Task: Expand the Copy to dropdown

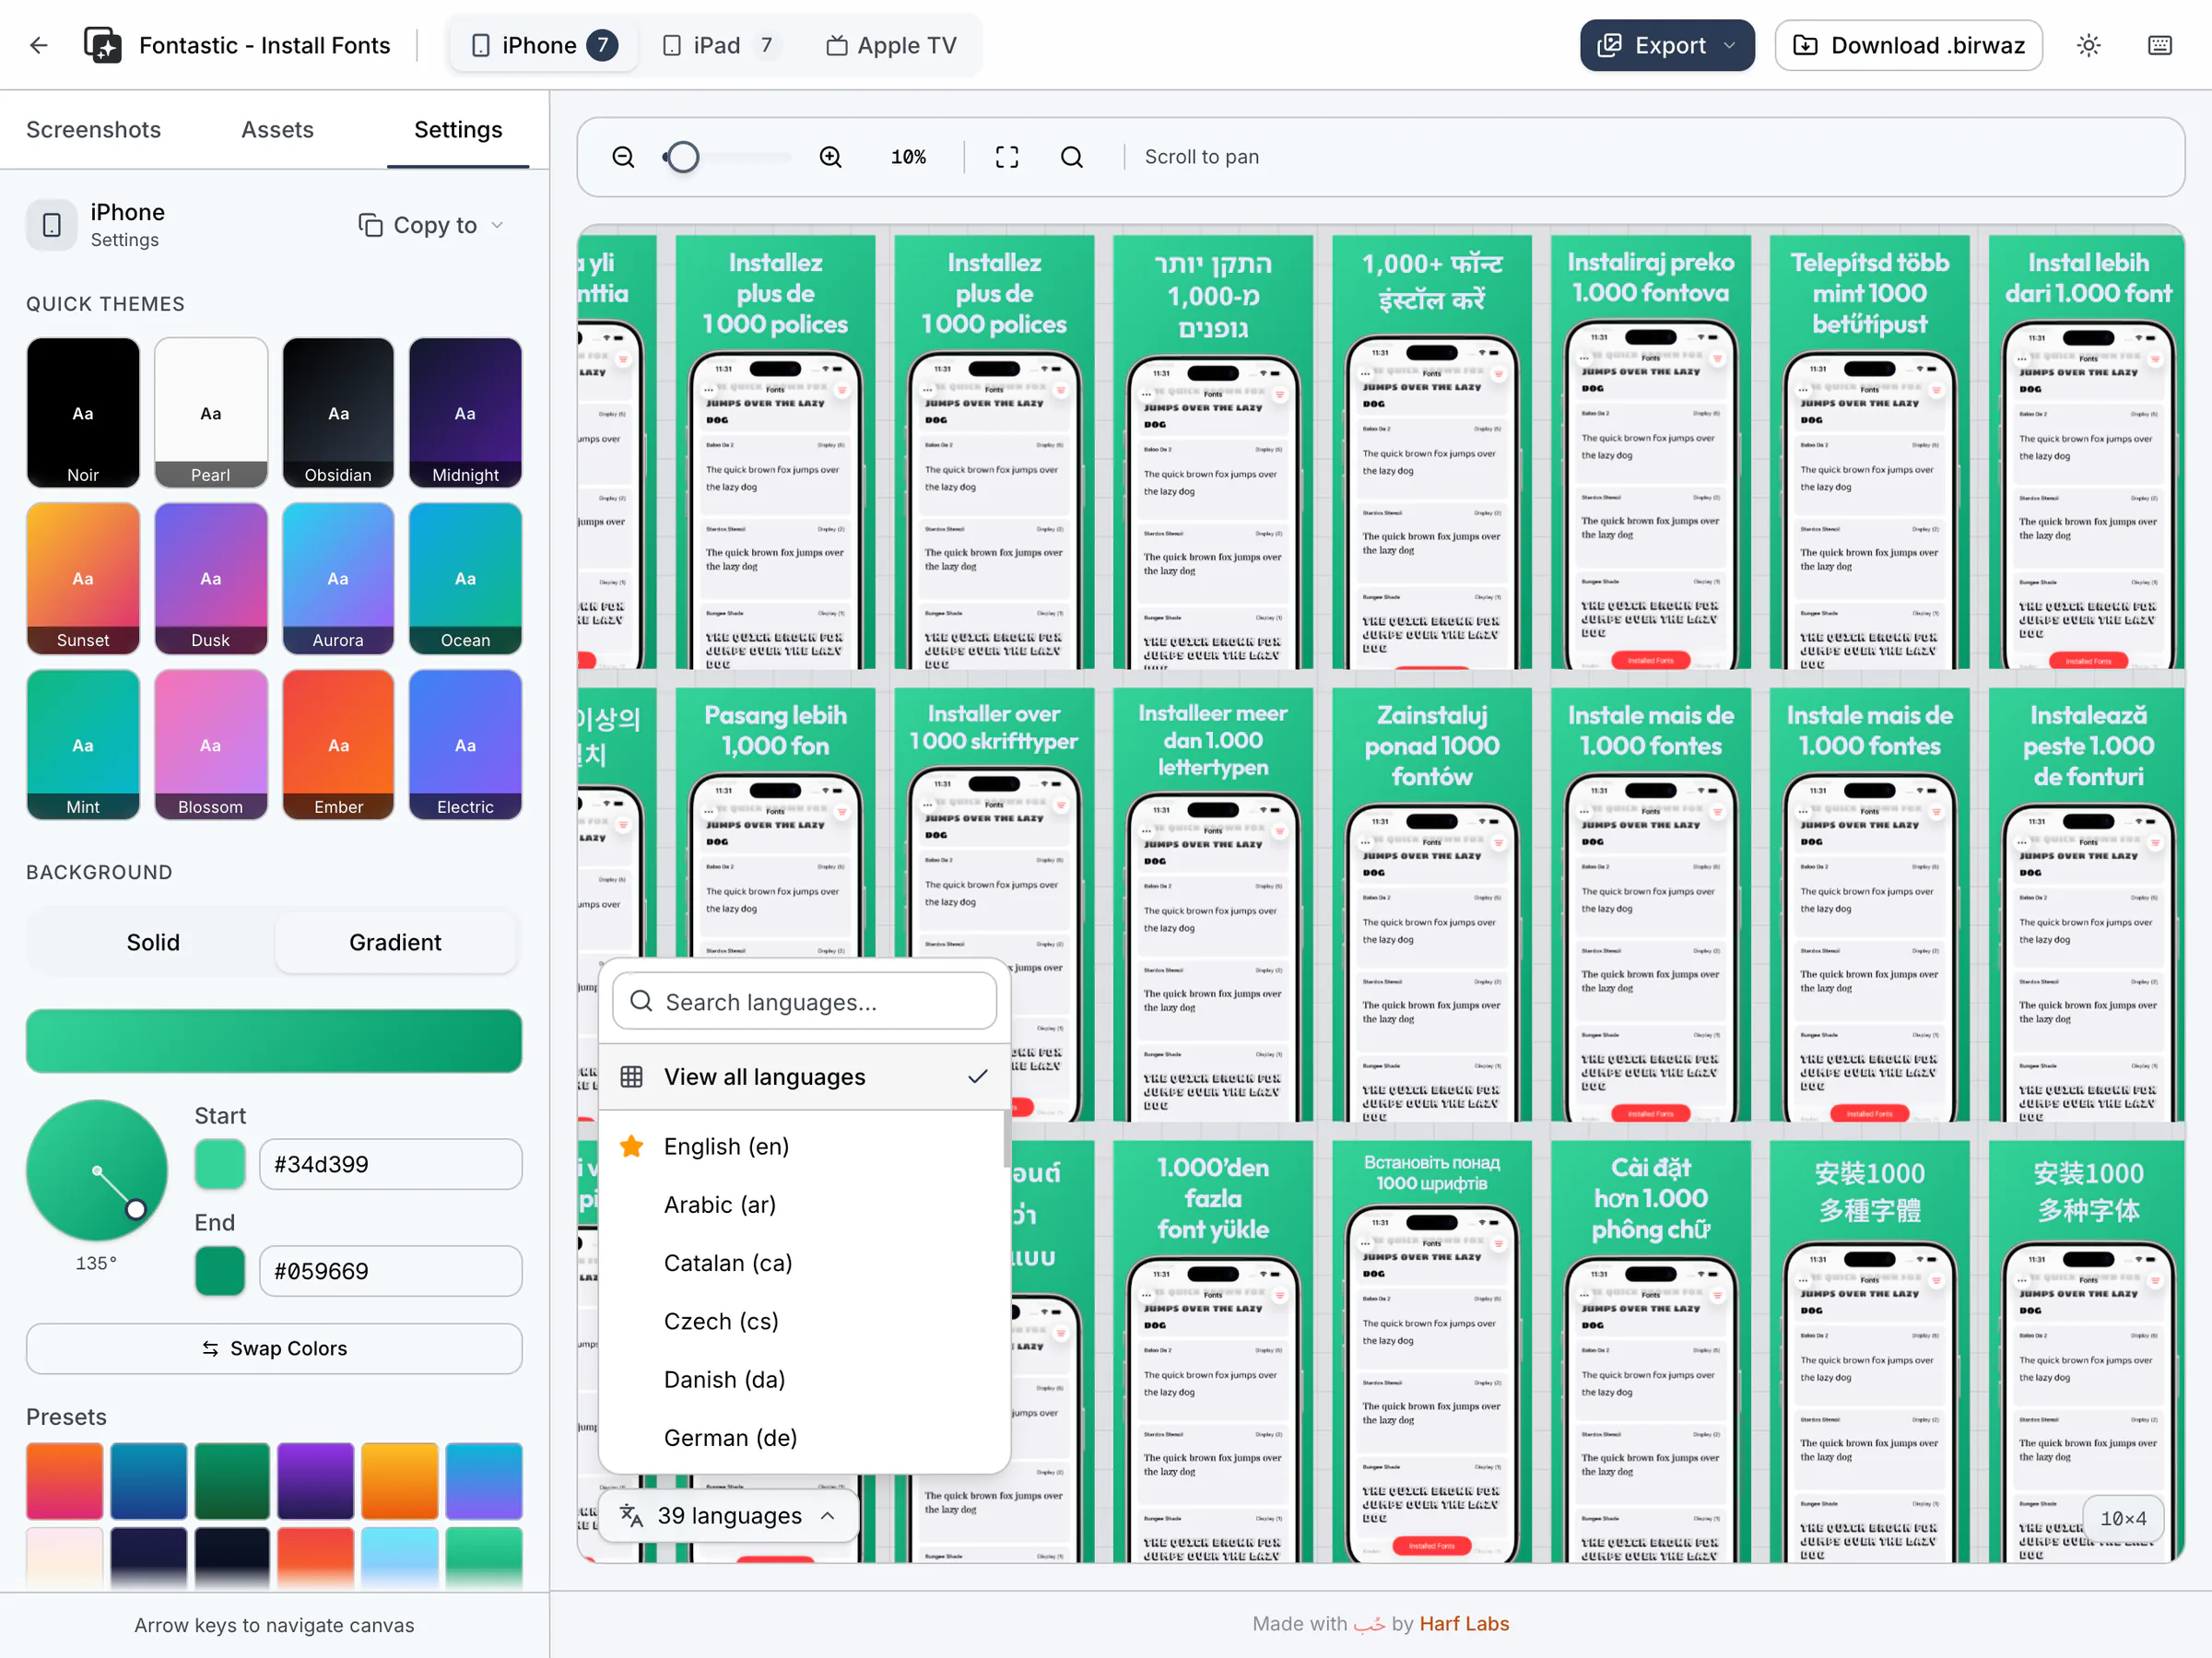Action: [x=431, y=225]
